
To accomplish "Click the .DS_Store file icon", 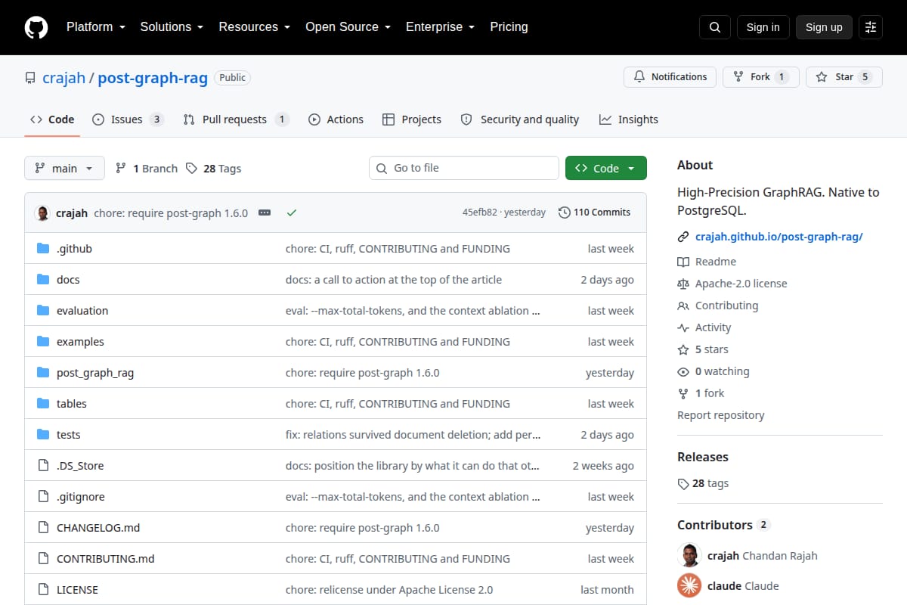I will coord(43,466).
